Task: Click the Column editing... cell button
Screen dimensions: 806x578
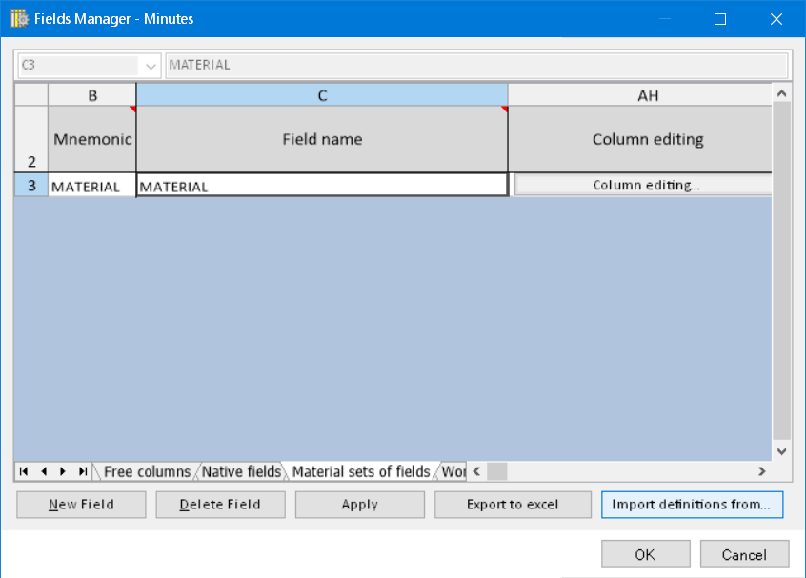Action: [645, 186]
